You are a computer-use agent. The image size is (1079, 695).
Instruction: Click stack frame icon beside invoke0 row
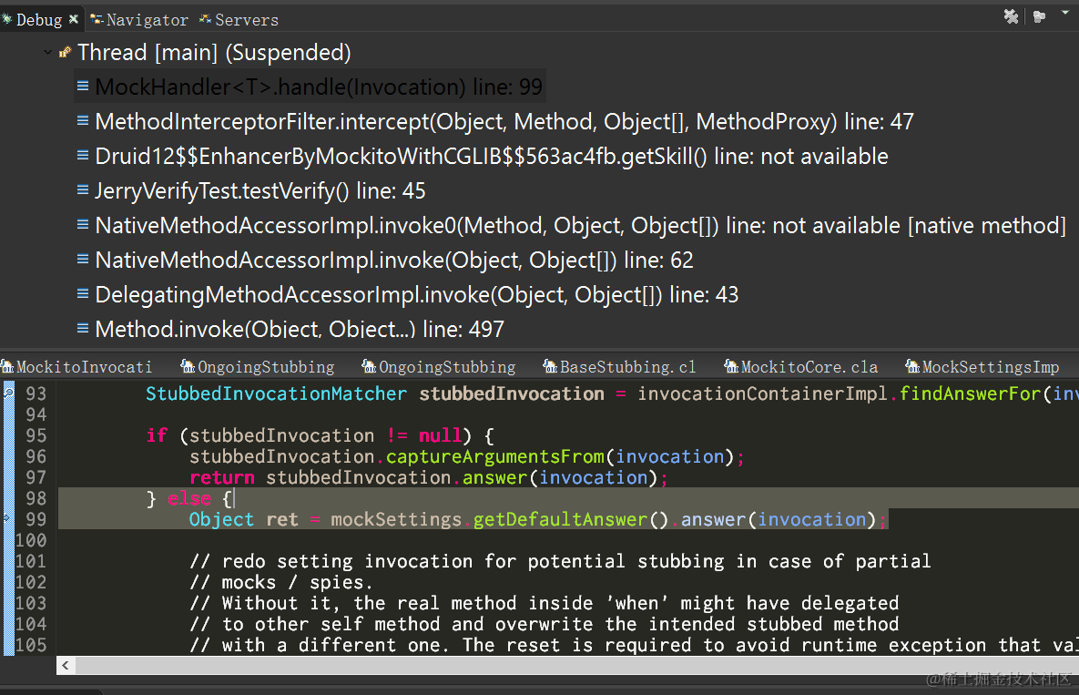tap(83, 224)
